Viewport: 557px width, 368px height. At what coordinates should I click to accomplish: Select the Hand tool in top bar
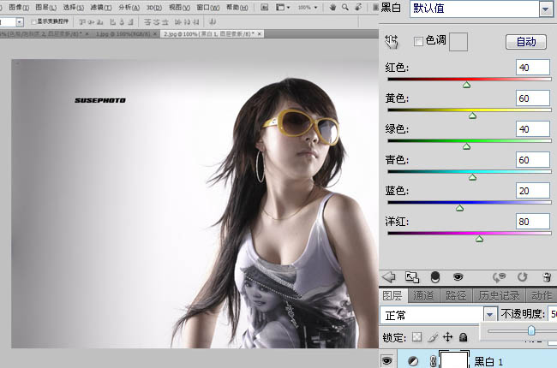point(332,7)
